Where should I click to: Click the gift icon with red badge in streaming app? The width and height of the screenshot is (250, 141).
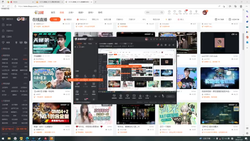tap(158, 45)
